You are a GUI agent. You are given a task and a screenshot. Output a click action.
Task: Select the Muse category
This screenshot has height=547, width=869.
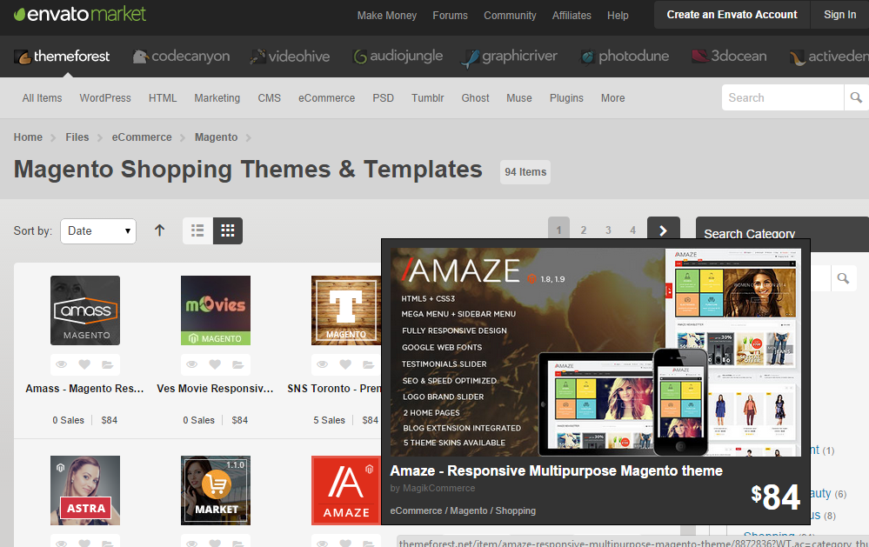(x=518, y=98)
